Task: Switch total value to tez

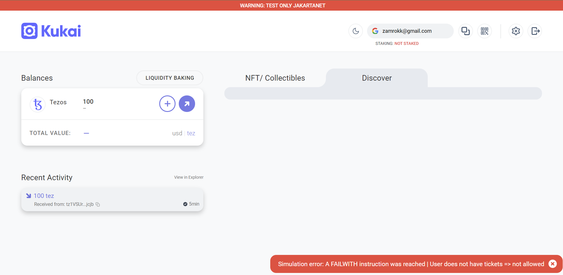Action: pos(191,133)
